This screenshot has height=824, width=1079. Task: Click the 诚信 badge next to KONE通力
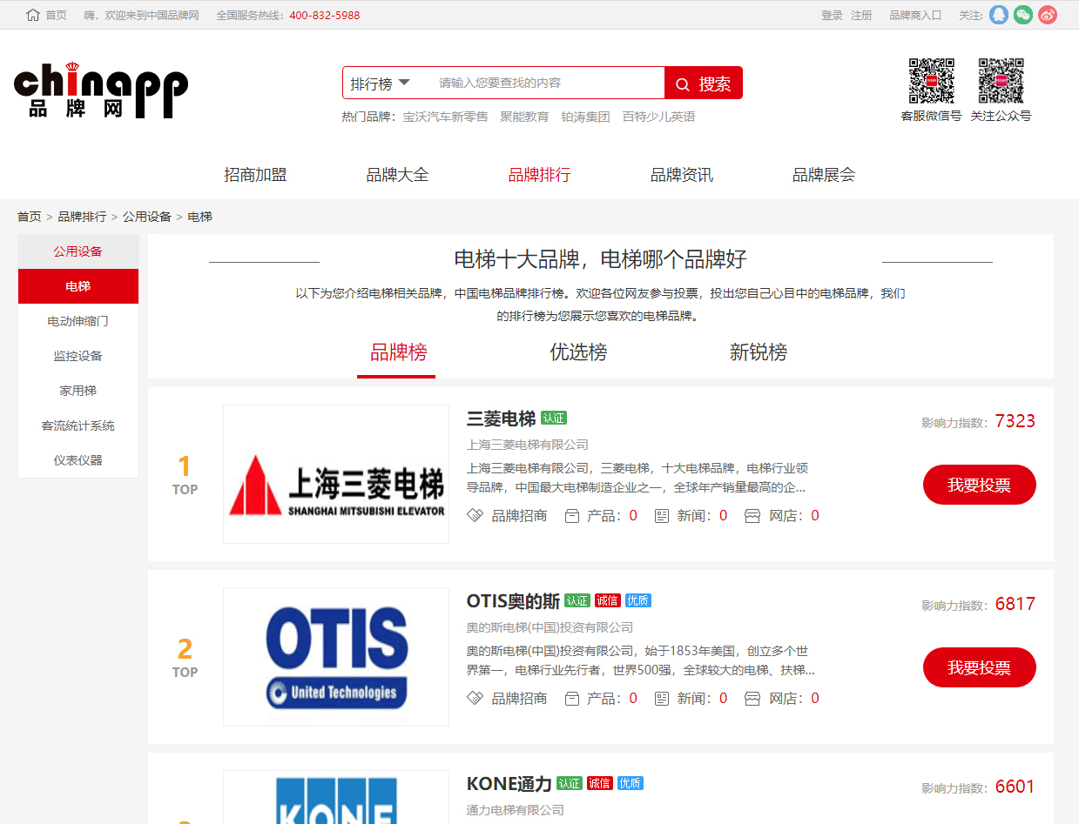600,783
